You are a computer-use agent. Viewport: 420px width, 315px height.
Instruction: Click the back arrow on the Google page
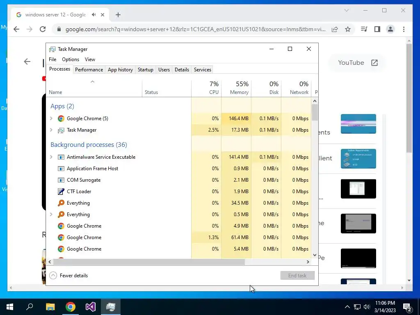27,62
